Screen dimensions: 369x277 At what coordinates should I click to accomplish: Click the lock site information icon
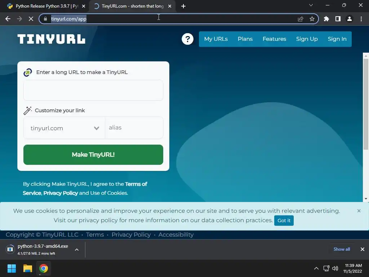click(x=45, y=19)
